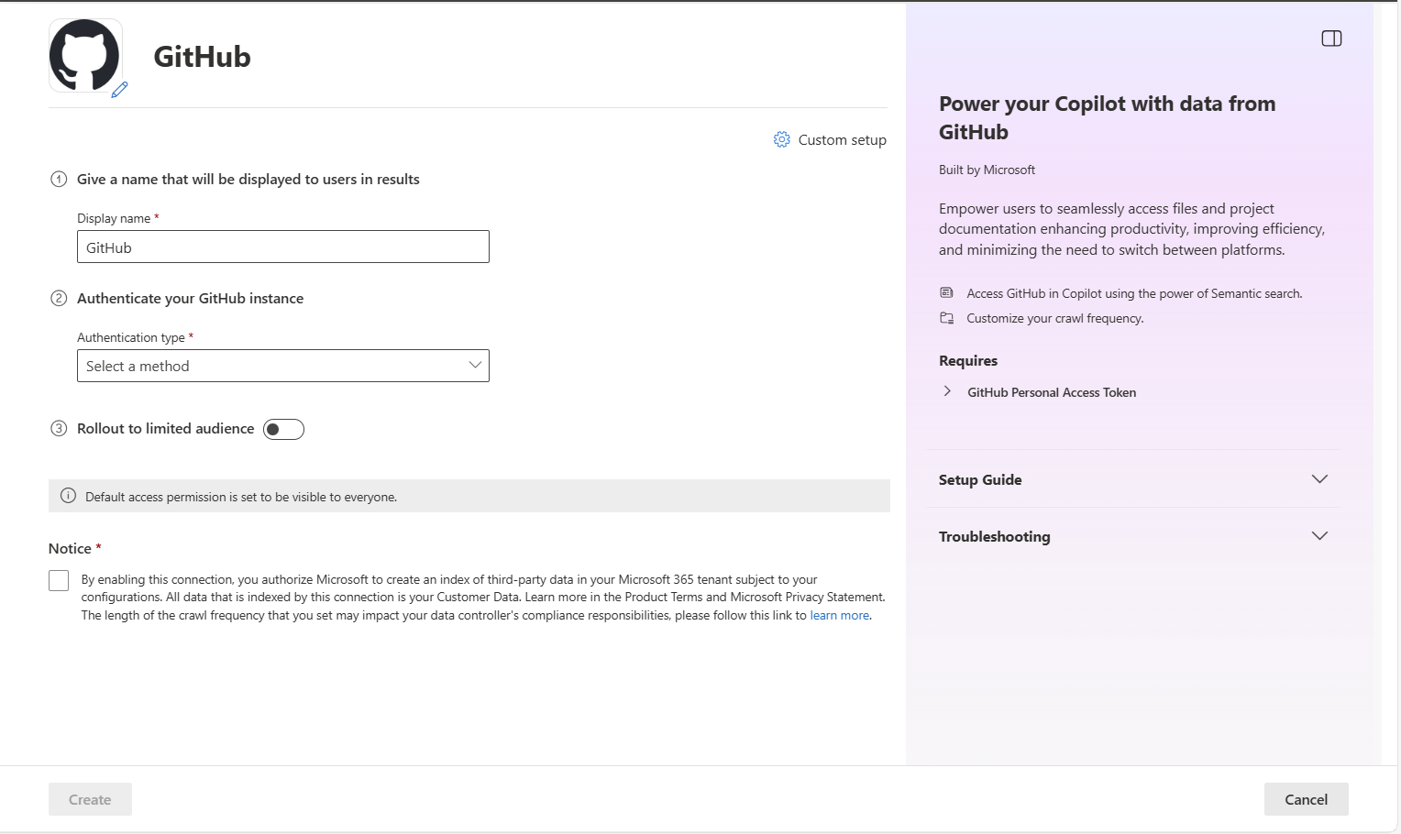Toggle Rollout to limited audience switch
1401x834 pixels.
coord(283,429)
